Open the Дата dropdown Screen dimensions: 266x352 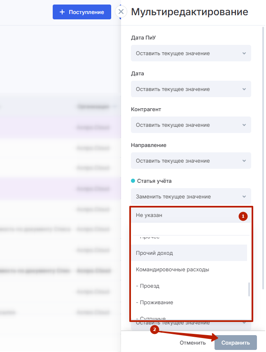pos(191,89)
